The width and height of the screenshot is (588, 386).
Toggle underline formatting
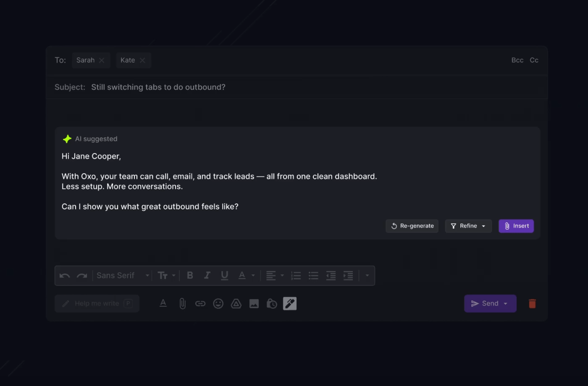click(225, 276)
